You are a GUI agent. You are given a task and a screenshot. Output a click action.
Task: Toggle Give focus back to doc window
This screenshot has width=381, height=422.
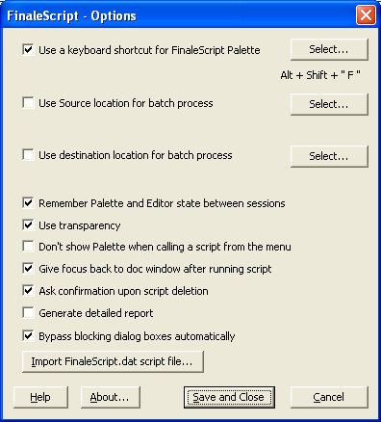coord(28,269)
